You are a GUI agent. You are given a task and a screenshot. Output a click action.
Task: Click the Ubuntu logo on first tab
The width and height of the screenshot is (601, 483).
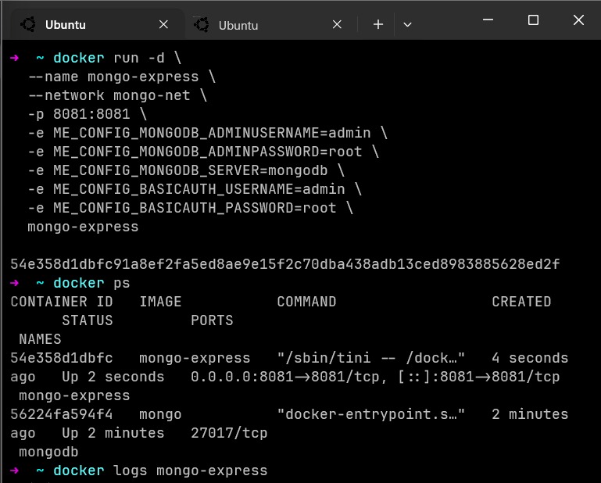coord(28,24)
